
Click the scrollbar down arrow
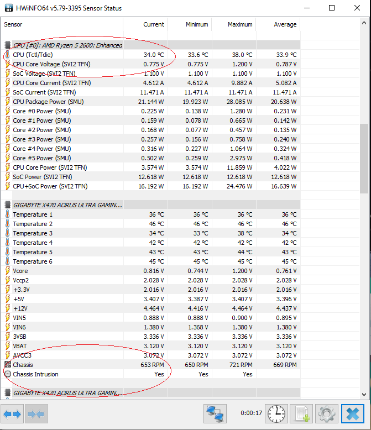pyautogui.click(x=364, y=394)
